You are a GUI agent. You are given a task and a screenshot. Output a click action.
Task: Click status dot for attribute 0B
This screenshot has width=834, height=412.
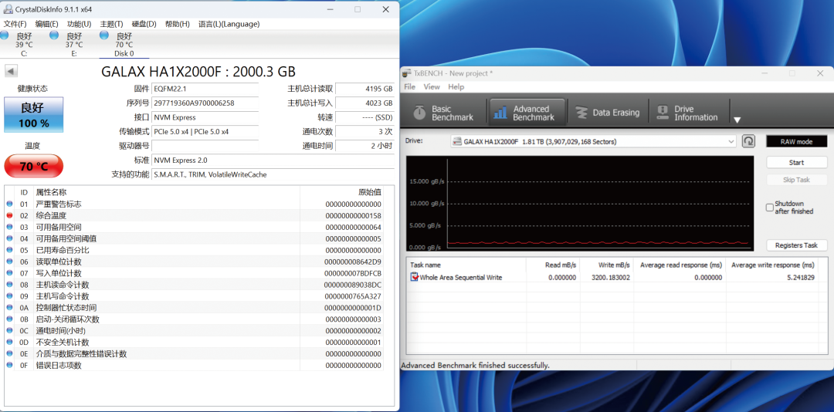point(9,319)
